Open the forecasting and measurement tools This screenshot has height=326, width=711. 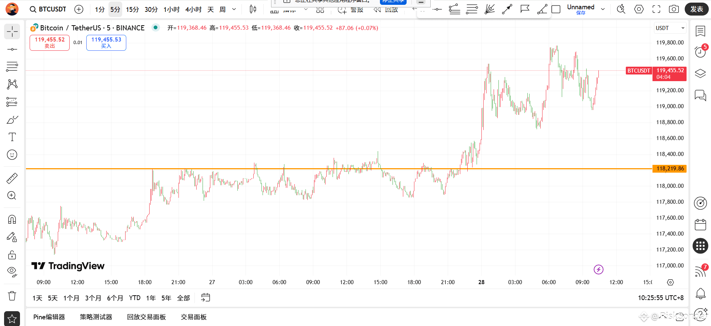[x=12, y=102]
